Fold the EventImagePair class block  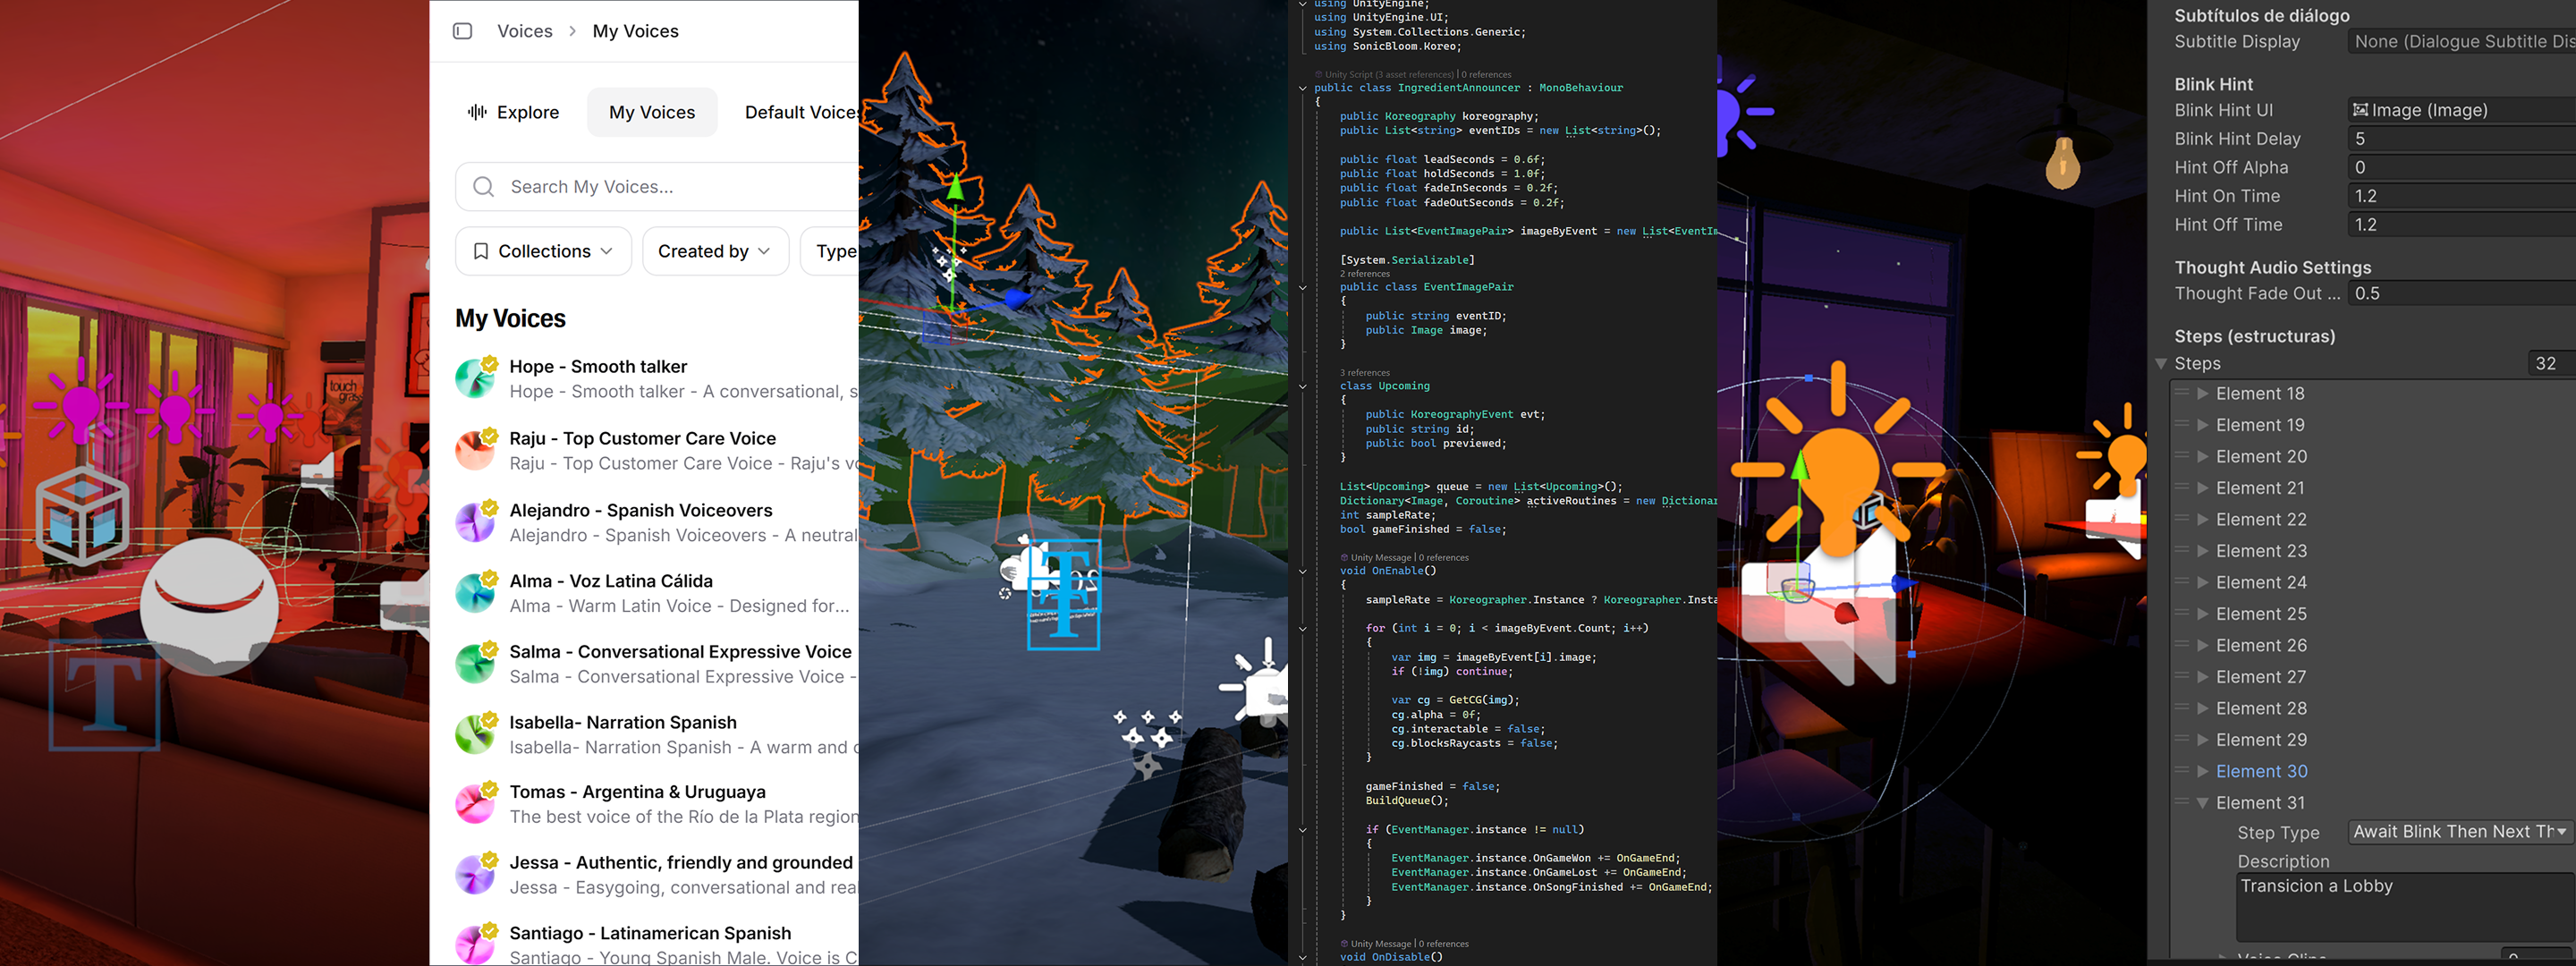tap(1302, 287)
